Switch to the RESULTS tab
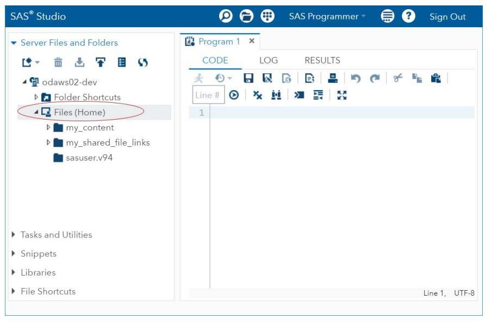This screenshot has height=325, width=491. point(322,60)
